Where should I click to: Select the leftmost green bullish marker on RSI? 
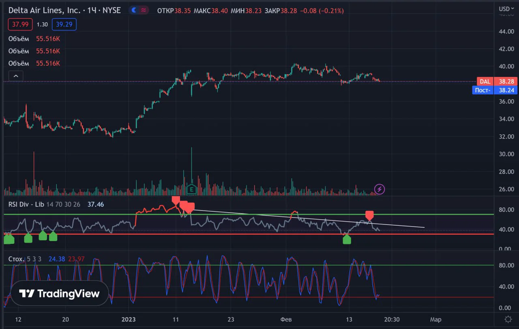[x=9, y=239]
